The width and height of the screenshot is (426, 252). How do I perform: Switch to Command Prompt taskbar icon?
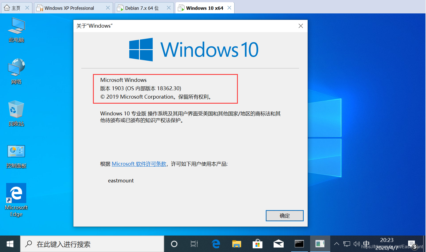click(x=299, y=244)
